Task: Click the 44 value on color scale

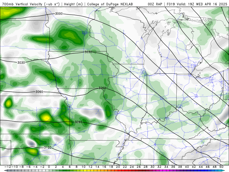Action: tap(201, 167)
